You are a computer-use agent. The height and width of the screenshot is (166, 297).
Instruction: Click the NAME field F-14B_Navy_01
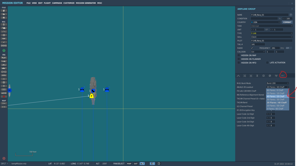(269, 15)
